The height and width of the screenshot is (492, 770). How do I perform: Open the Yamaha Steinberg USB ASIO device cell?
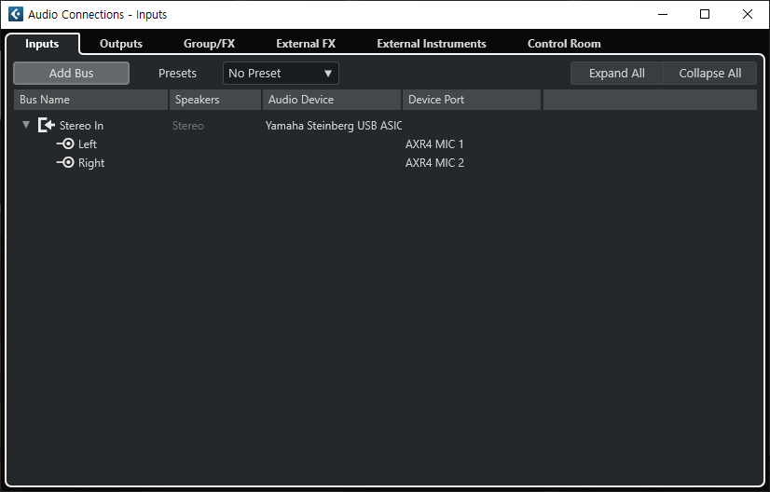334,126
